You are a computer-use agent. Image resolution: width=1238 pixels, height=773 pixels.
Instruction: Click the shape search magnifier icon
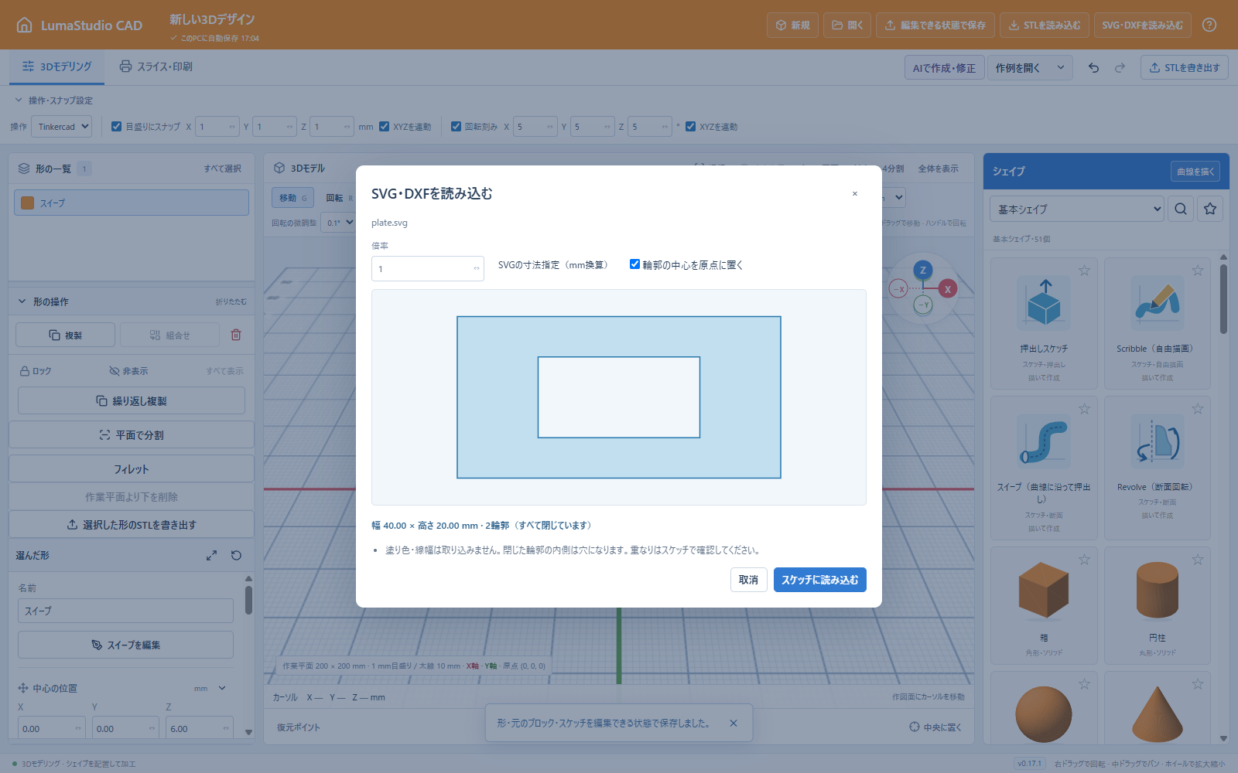coord(1181,209)
